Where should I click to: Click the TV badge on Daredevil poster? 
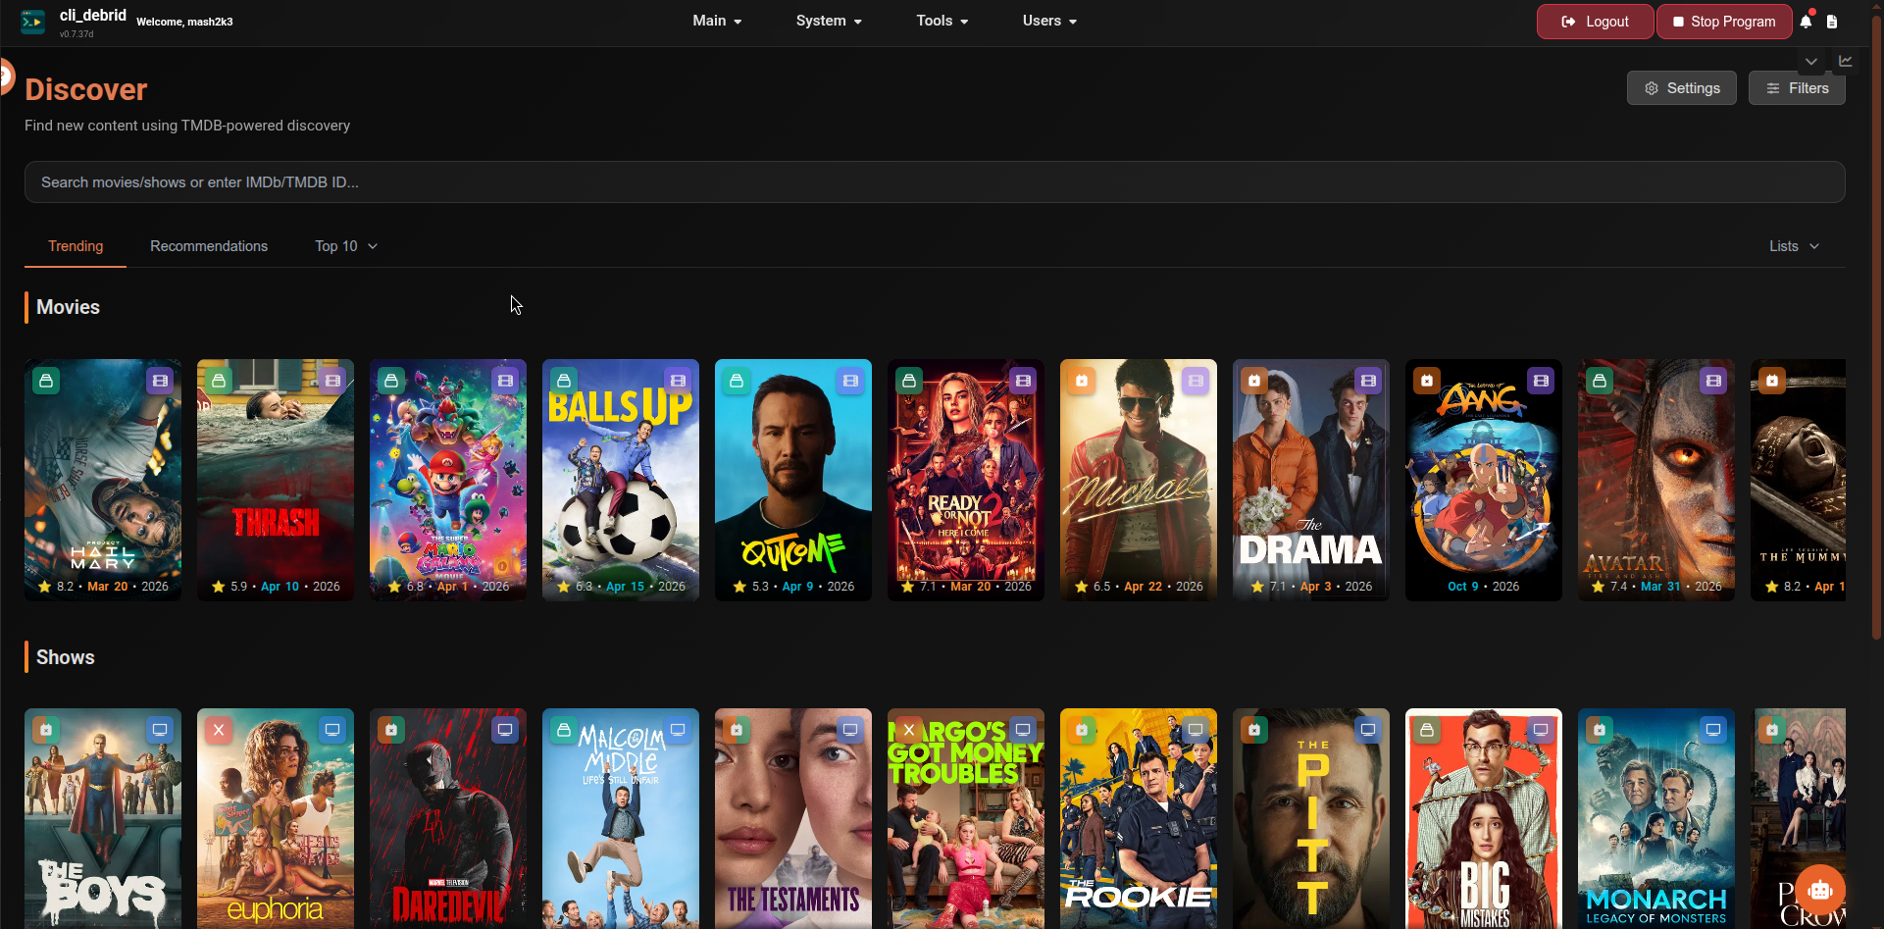[x=505, y=730]
